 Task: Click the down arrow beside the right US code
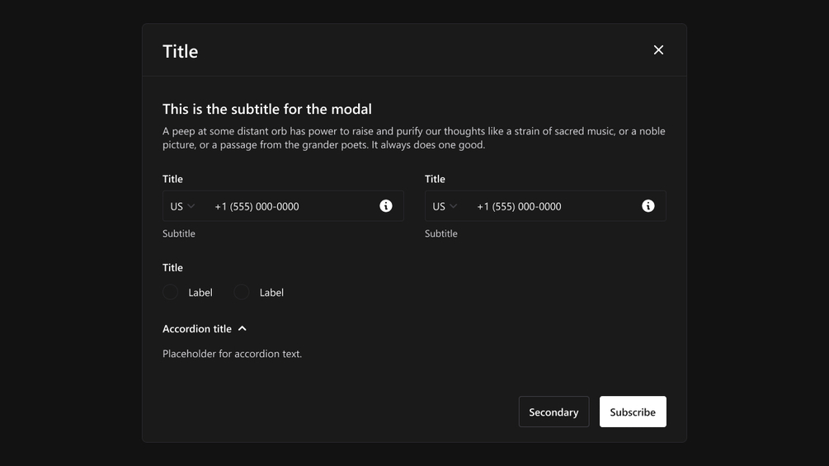pyautogui.click(x=454, y=206)
